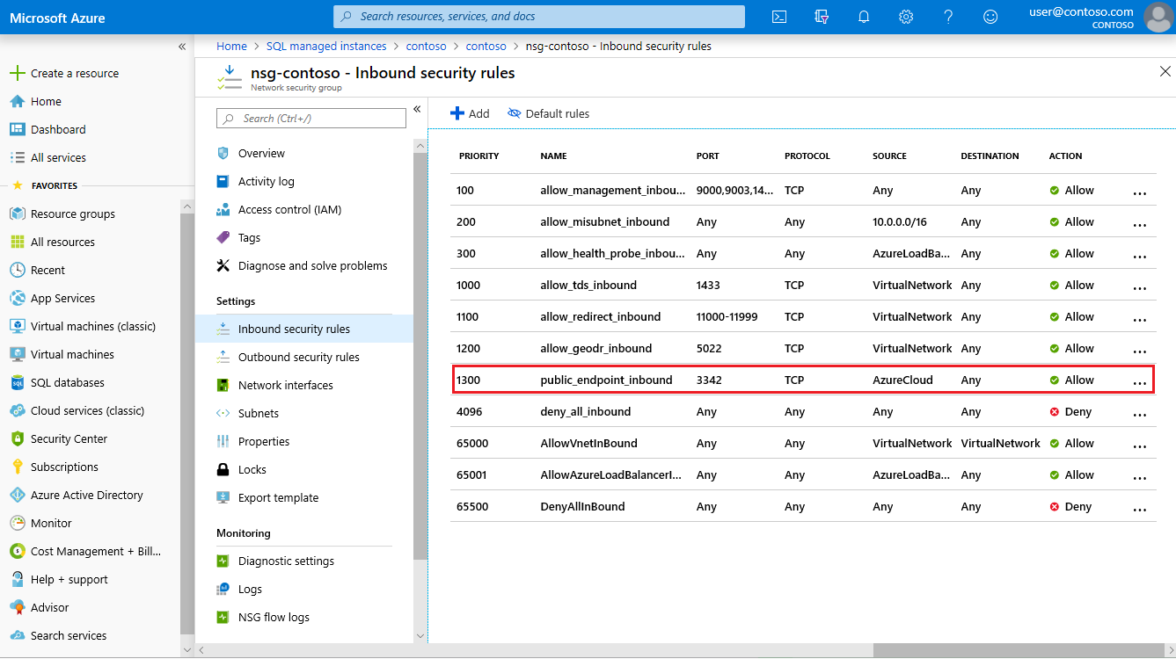The height and width of the screenshot is (659, 1176).
Task: Click Create a resource
Action: (75, 73)
